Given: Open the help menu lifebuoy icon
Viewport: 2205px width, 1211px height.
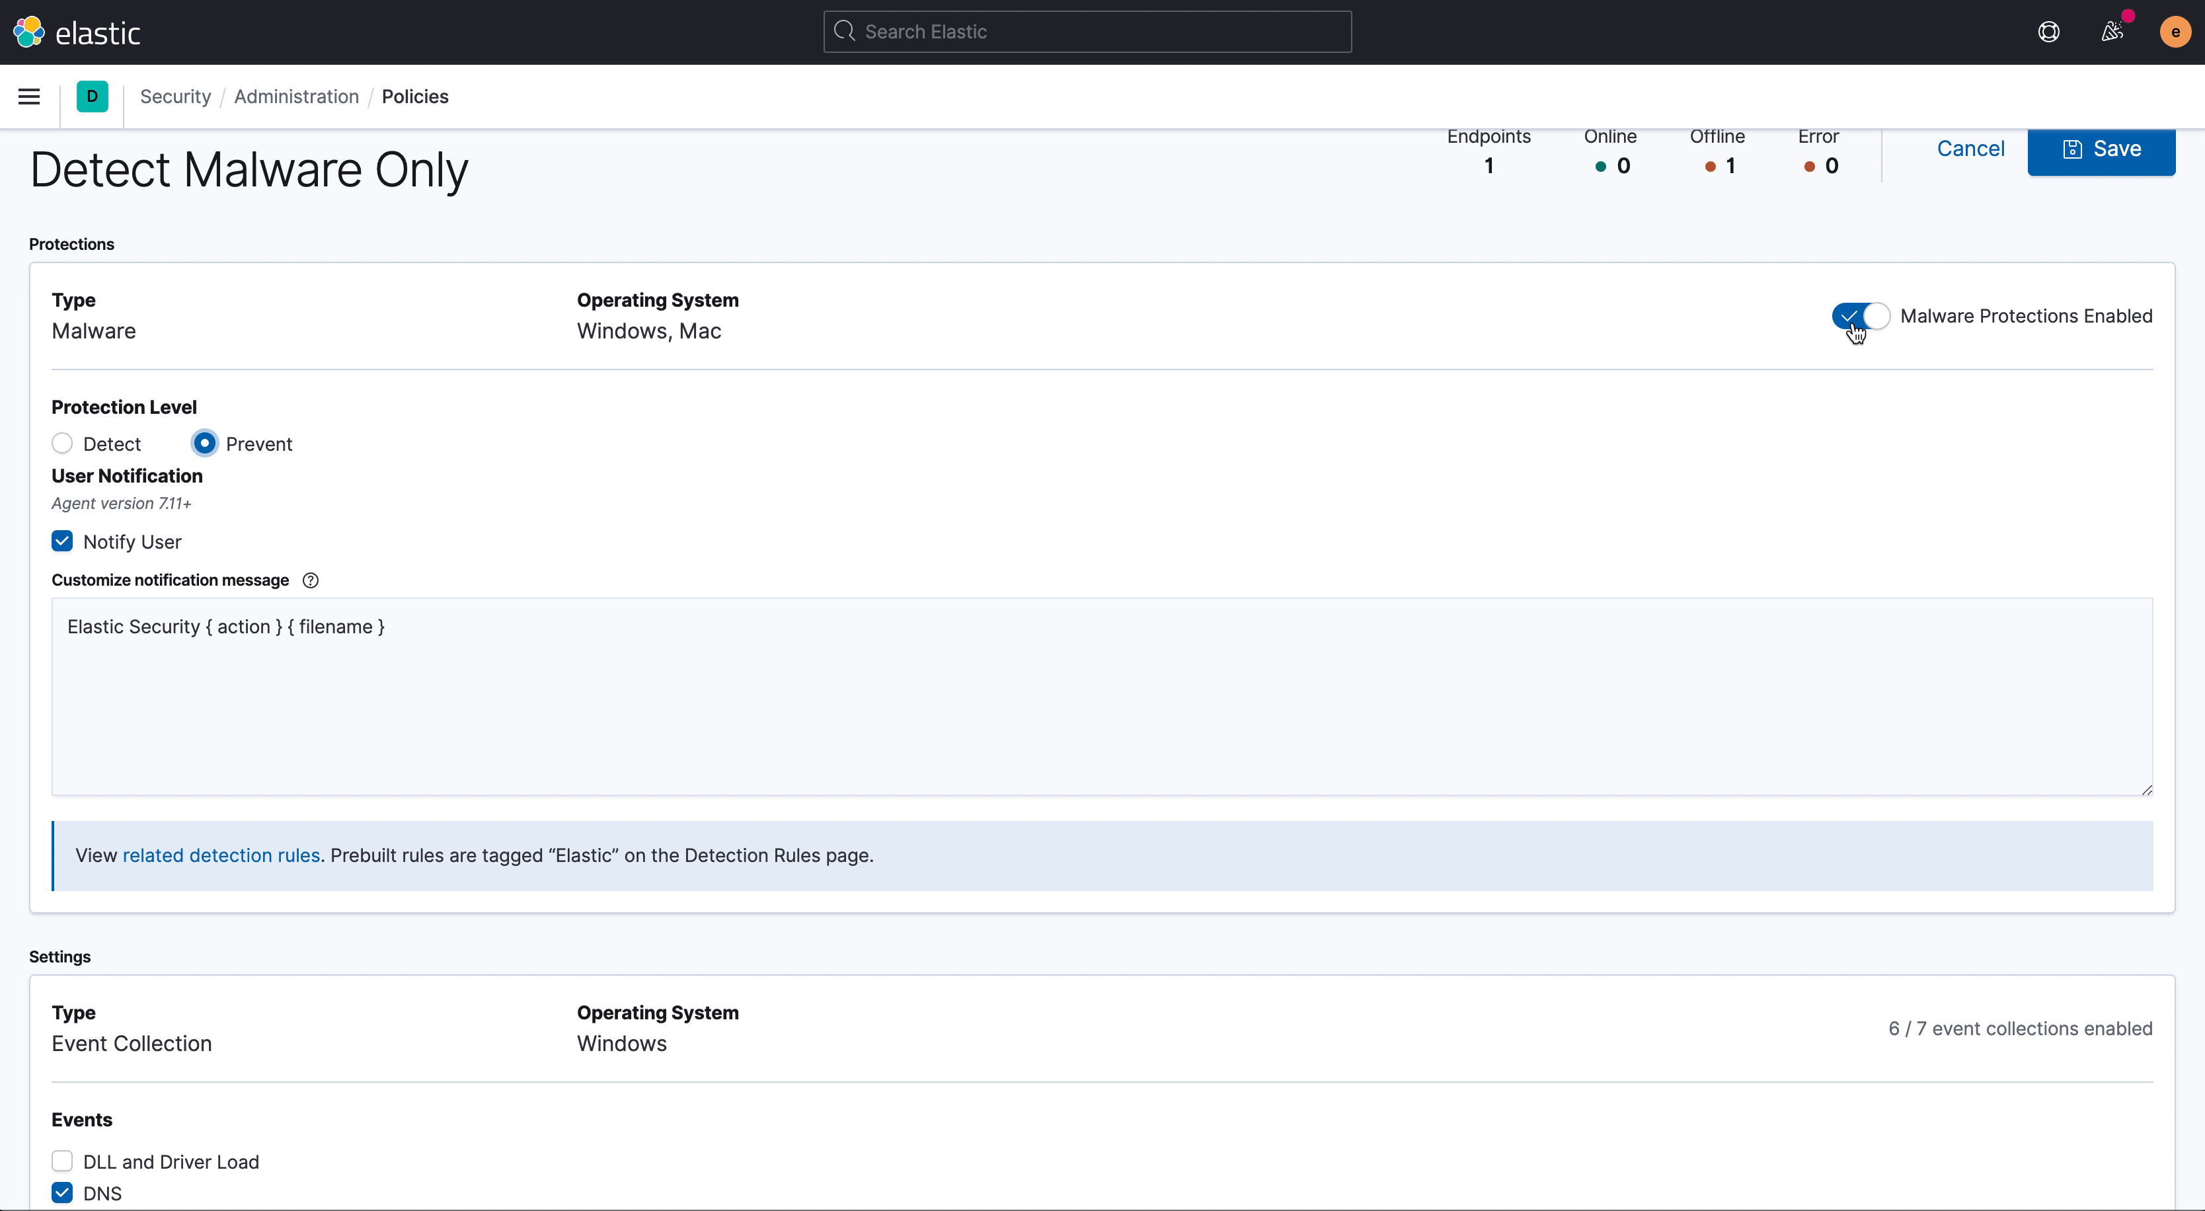Looking at the screenshot, I should 2048,32.
